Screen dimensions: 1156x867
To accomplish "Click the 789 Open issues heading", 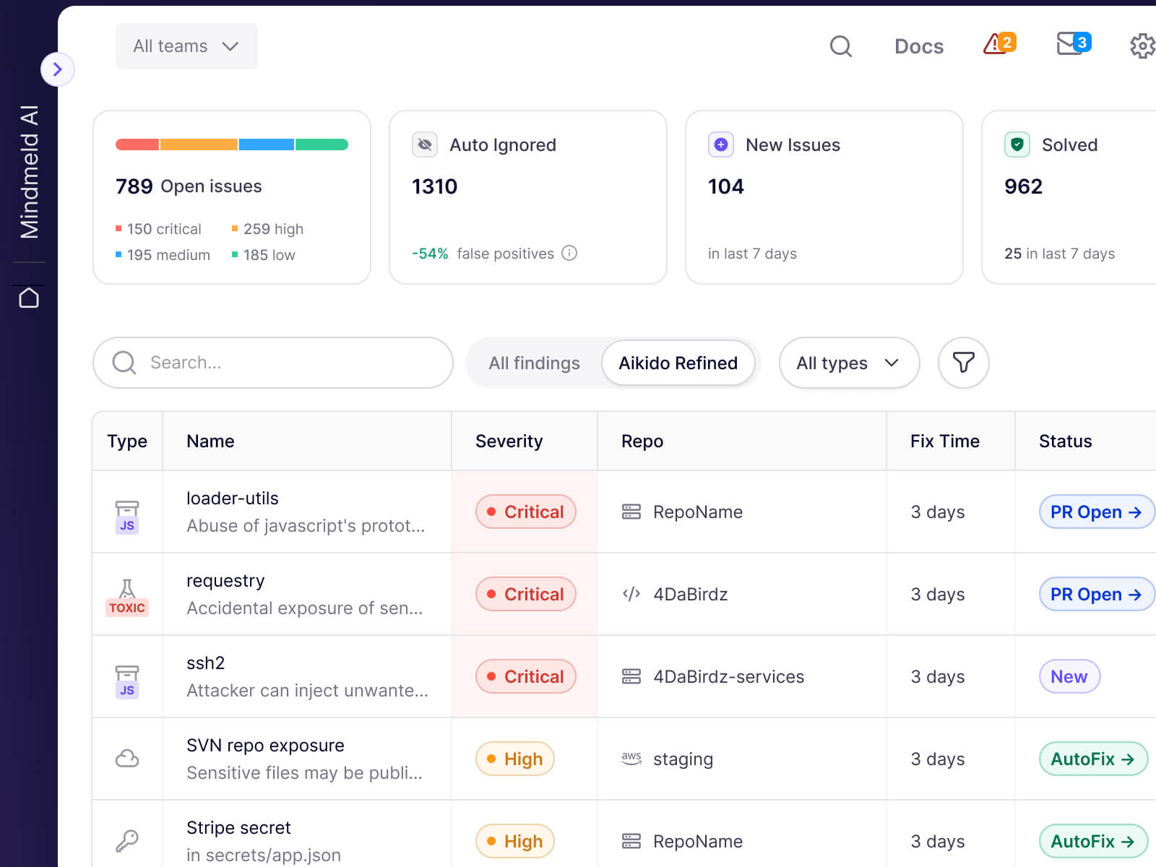I will (189, 186).
